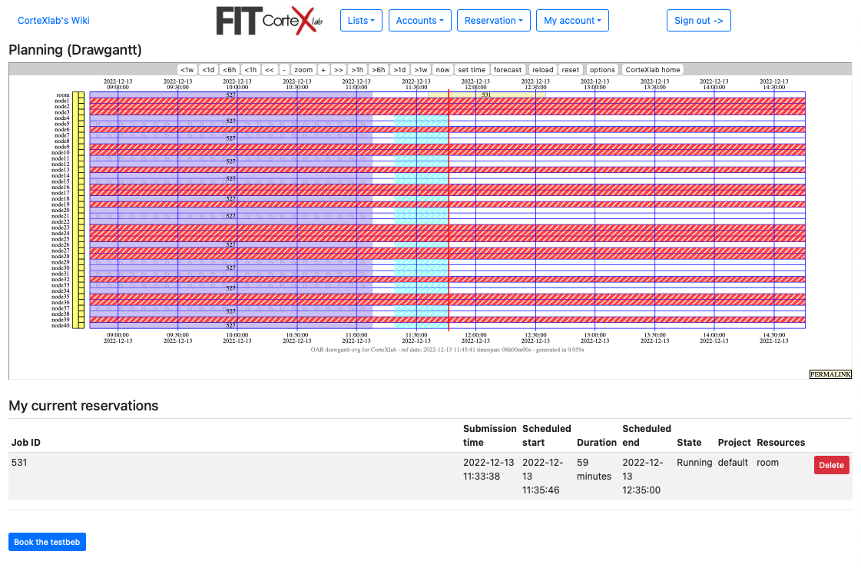Zoom in using the plus button

[x=323, y=70]
